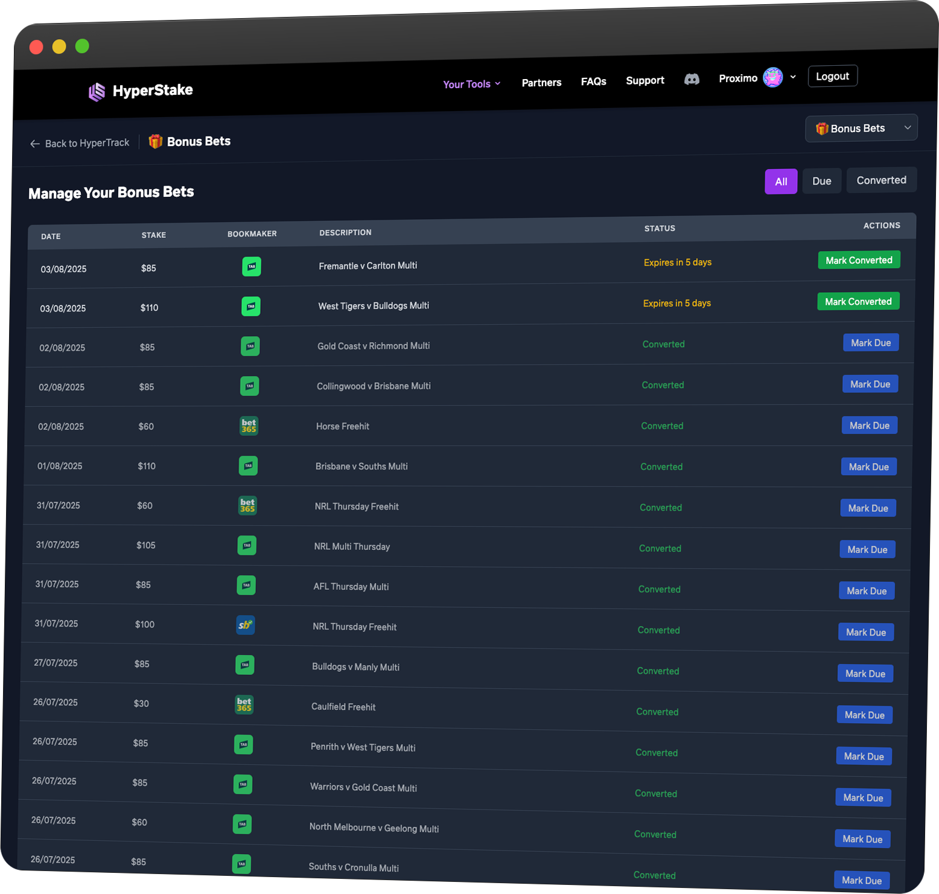The width and height of the screenshot is (939, 894).
Task: Click TAB icon for Bulldogs v Manly Multi
Action: 245,665
